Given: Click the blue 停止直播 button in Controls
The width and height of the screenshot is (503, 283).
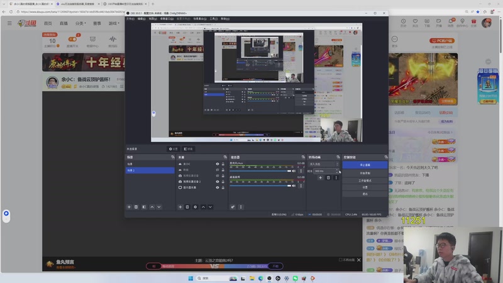Looking at the screenshot, I should point(365,165).
